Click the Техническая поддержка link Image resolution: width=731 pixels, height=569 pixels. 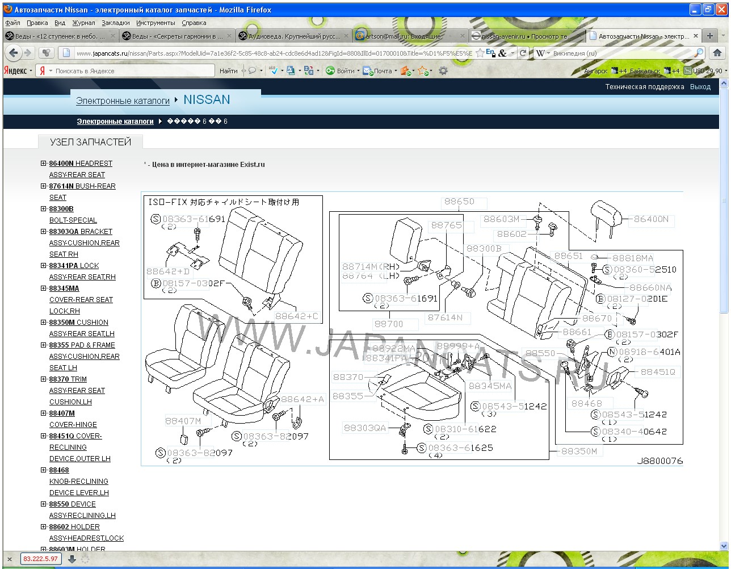tap(645, 87)
